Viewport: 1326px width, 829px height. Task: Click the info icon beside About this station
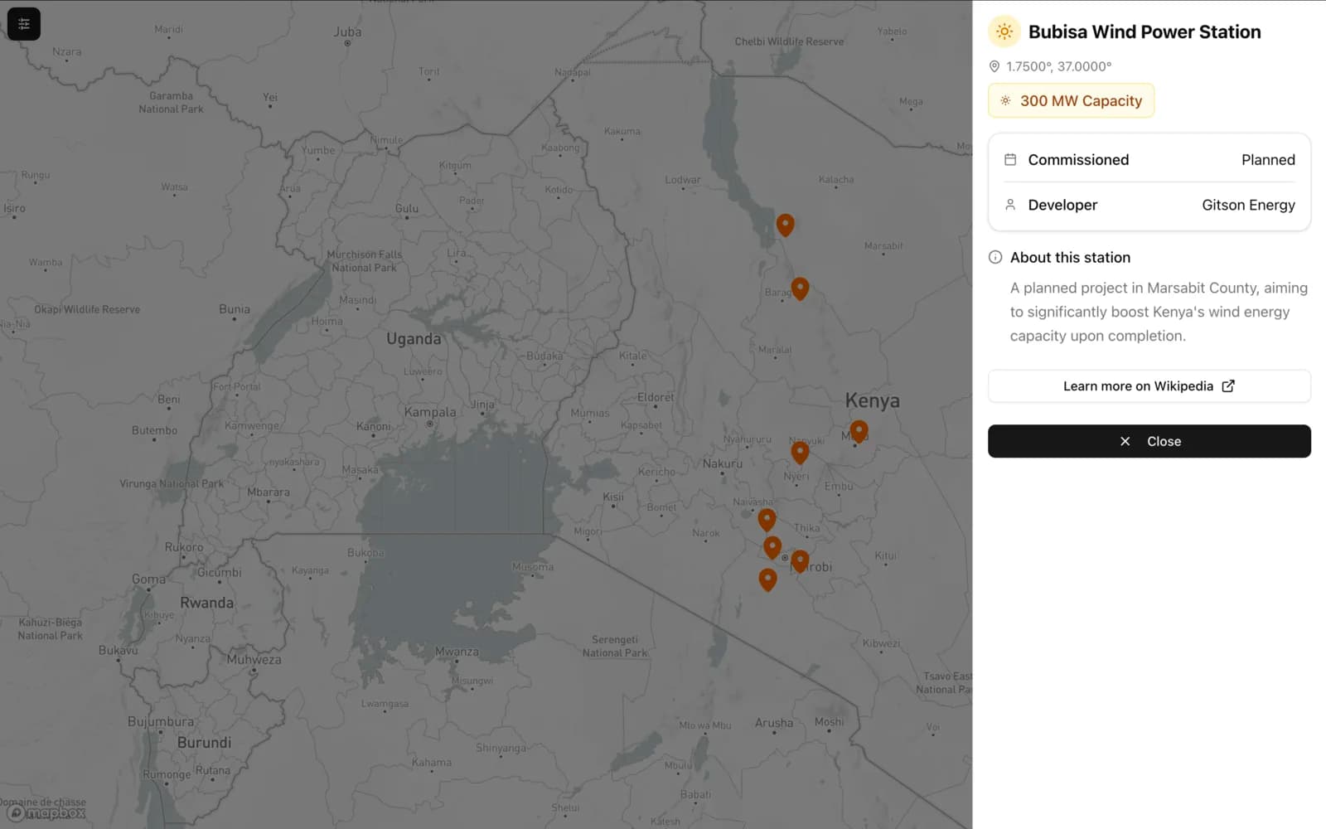pyautogui.click(x=995, y=257)
